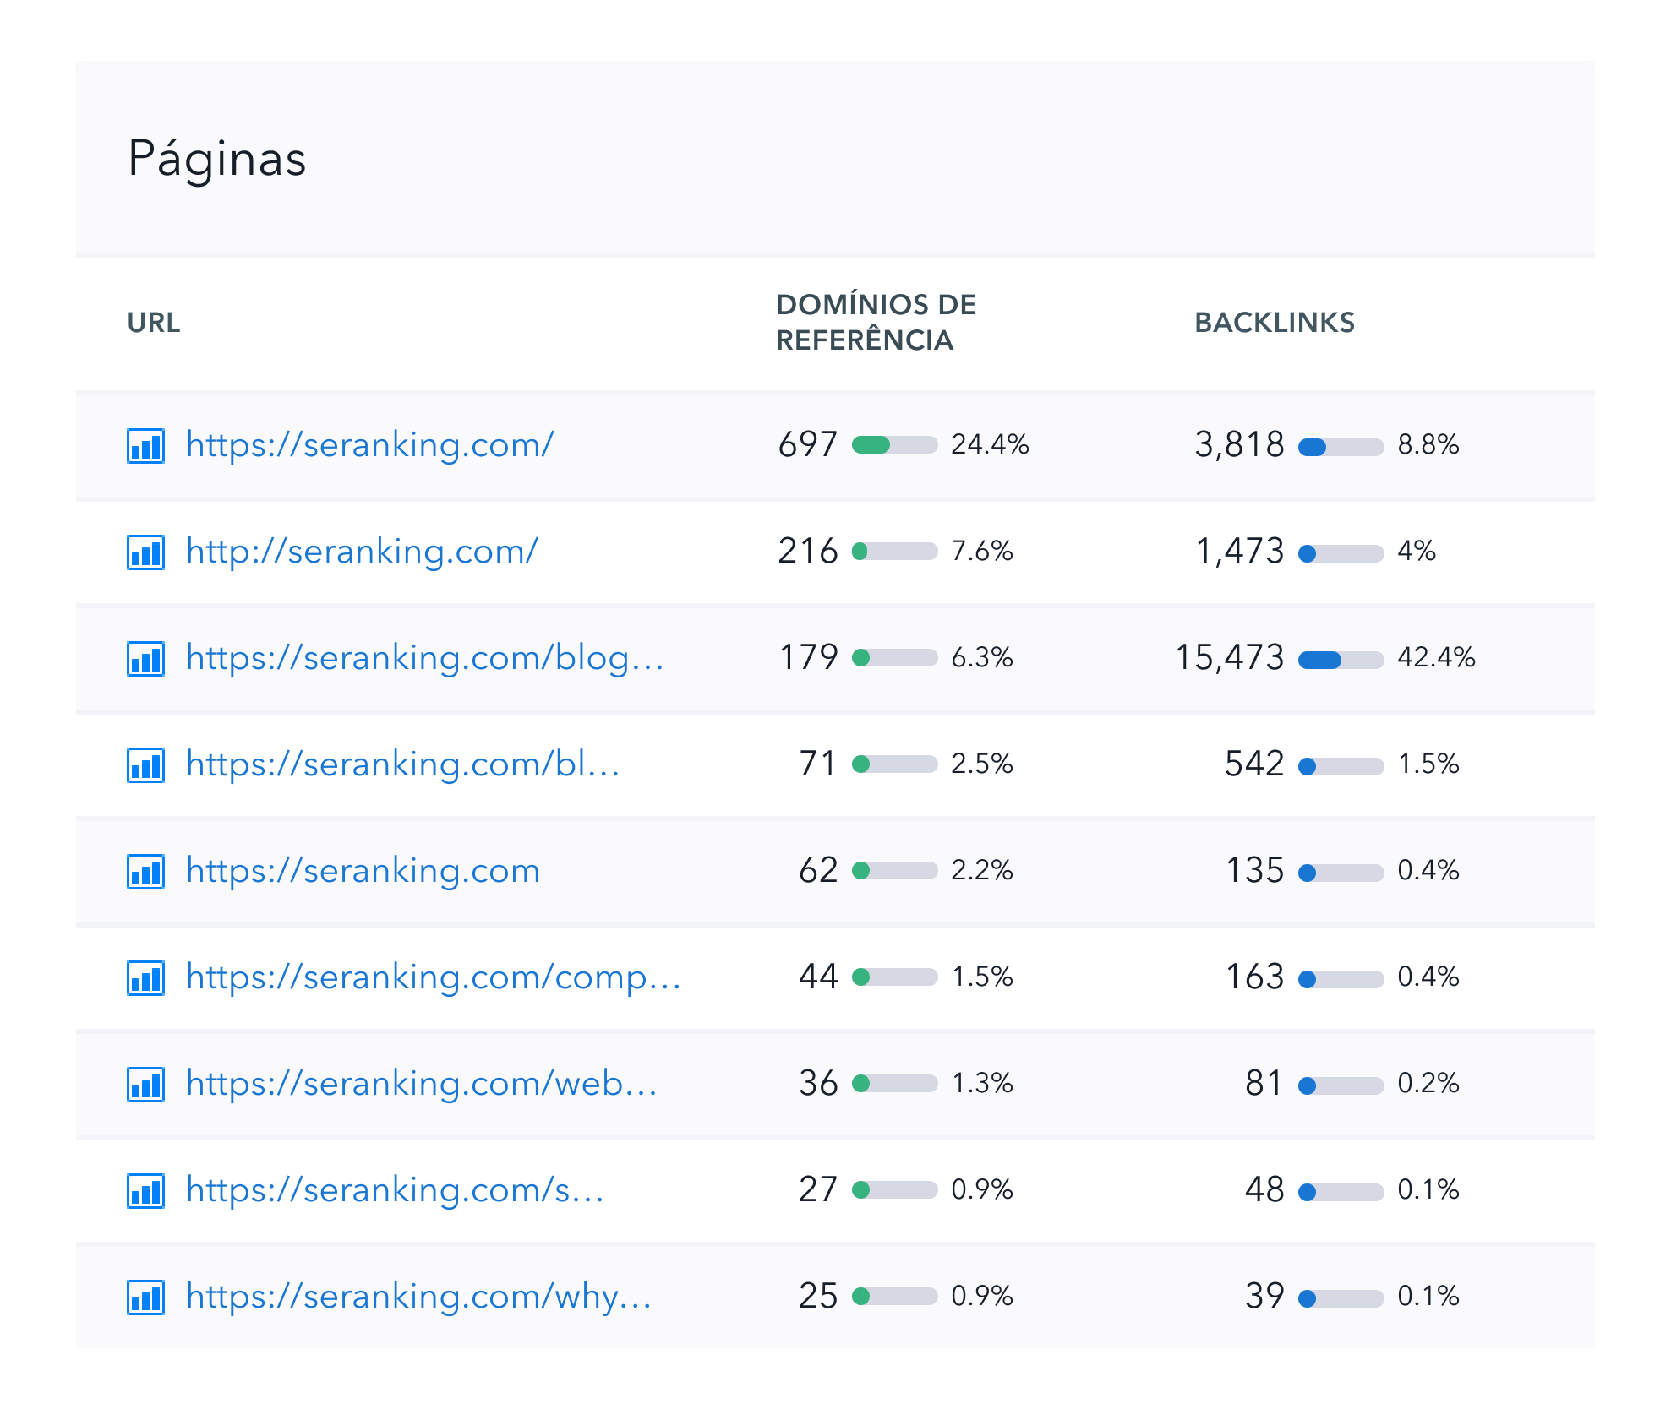Click the 0.2% backlinks percentage
Image resolution: width=1671 pixels, height=1409 pixels.
[x=1428, y=1083]
